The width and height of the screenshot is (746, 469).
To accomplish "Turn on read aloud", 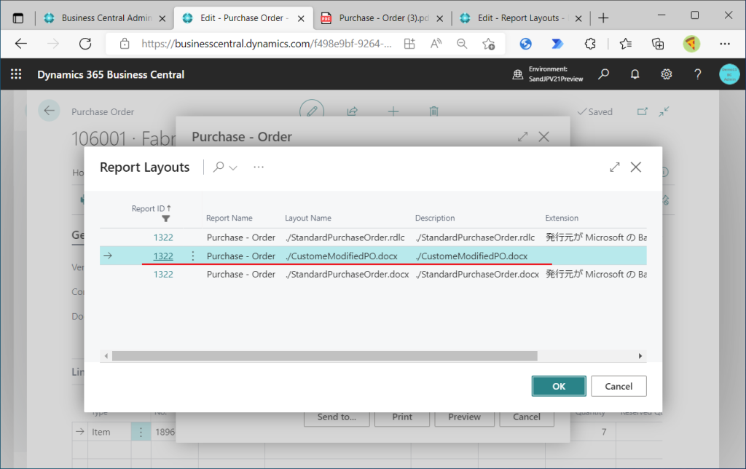I will click(436, 44).
